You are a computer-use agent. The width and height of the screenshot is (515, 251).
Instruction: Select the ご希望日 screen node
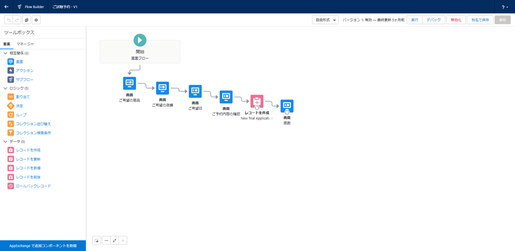195,91
